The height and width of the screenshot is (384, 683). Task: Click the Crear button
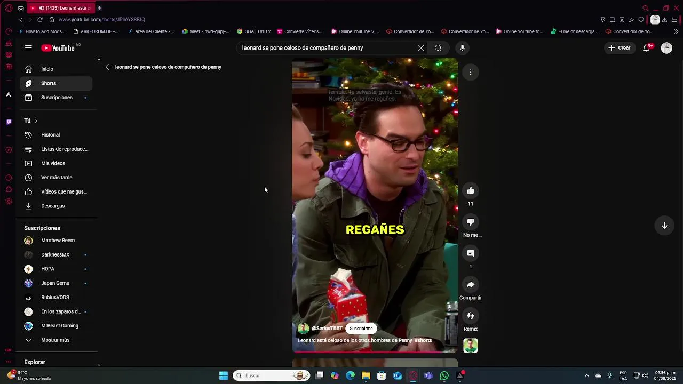click(619, 48)
